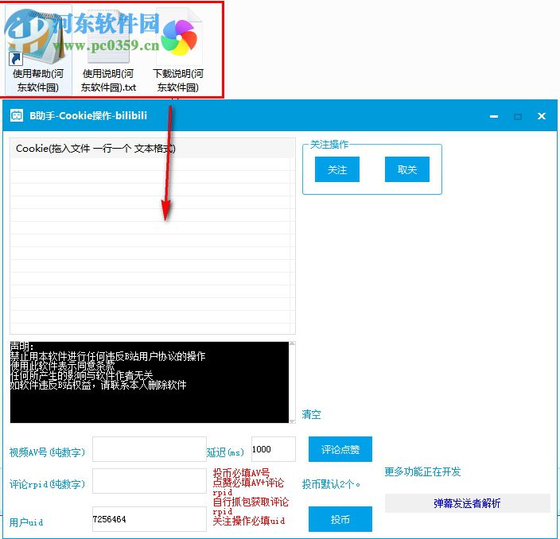Click the log area scrollbar up arrow
560x539 pixels.
pos(292,343)
